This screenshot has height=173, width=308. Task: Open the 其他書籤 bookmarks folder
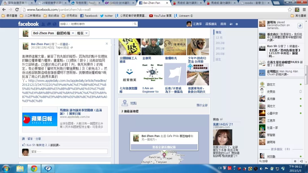point(298,16)
